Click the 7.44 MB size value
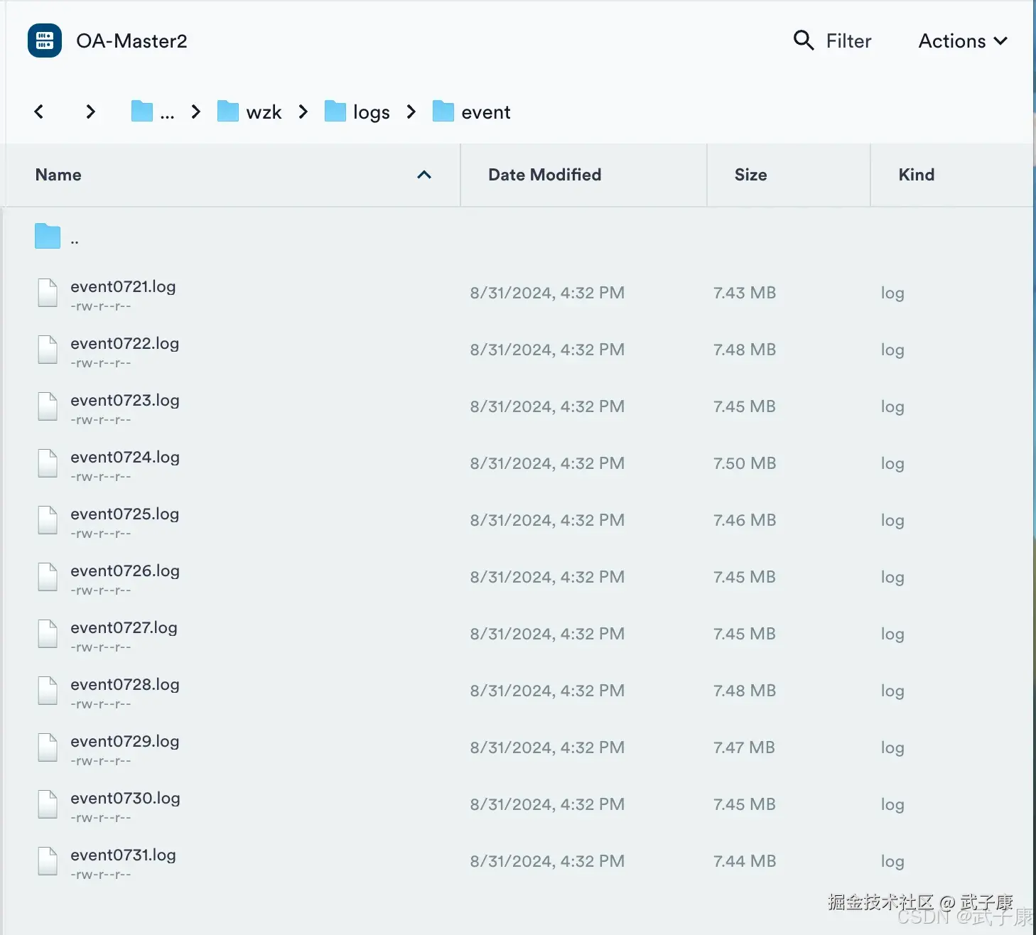The width and height of the screenshot is (1036, 935). pos(744,861)
